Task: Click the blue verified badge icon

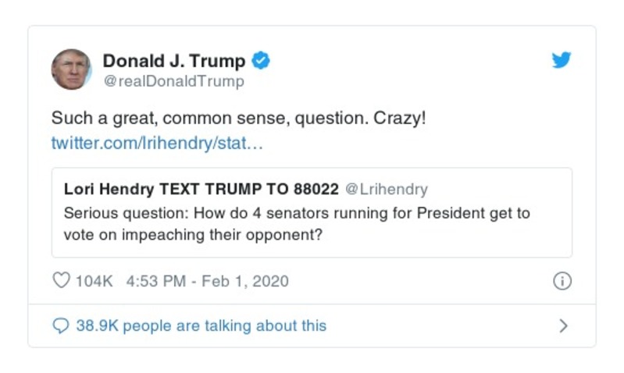Action: tap(260, 60)
